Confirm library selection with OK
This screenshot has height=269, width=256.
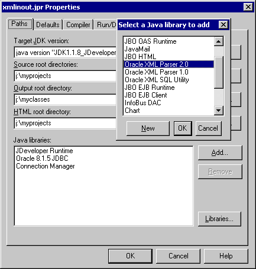click(183, 128)
